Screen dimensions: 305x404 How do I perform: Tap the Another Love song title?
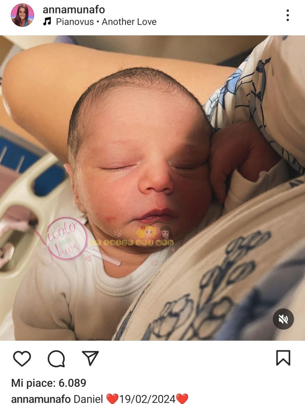coord(129,22)
